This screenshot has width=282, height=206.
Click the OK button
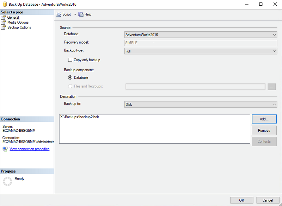tap(241, 200)
